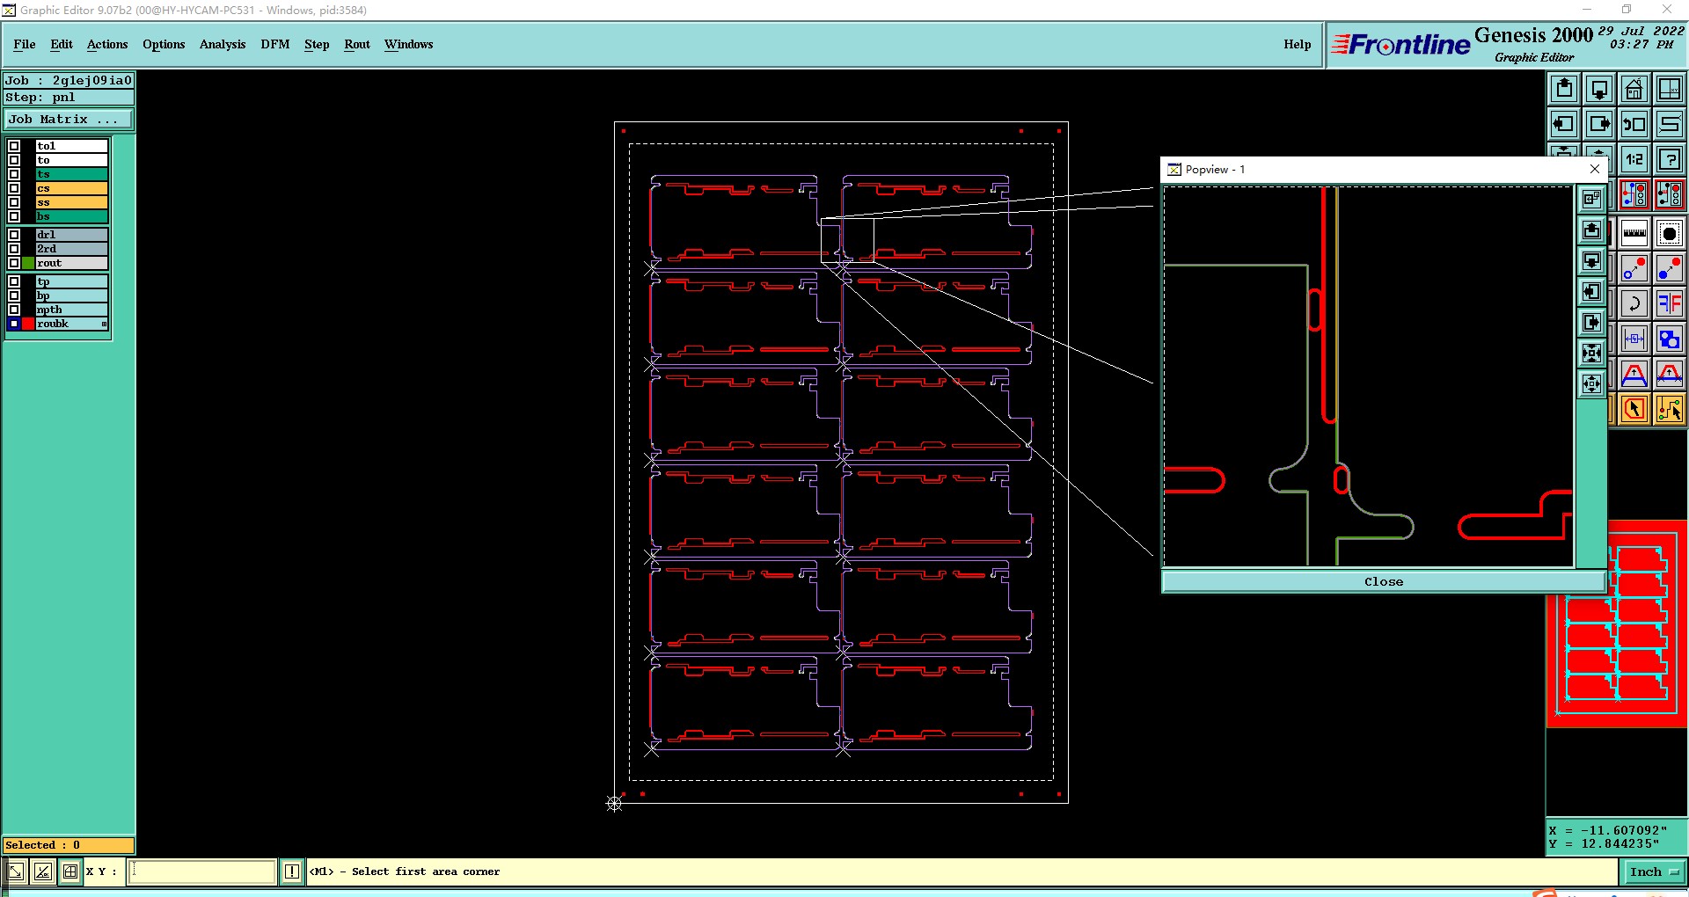Viewport: 1689px width, 897px height.
Task: Click the green color swatch of rout layer
Action: pos(28,263)
